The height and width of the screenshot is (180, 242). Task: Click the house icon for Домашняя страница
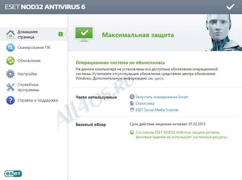click(x=10, y=34)
